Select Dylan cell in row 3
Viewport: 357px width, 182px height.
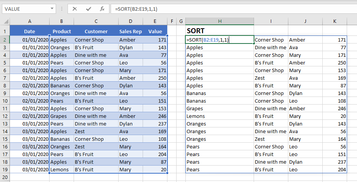pos(130,48)
